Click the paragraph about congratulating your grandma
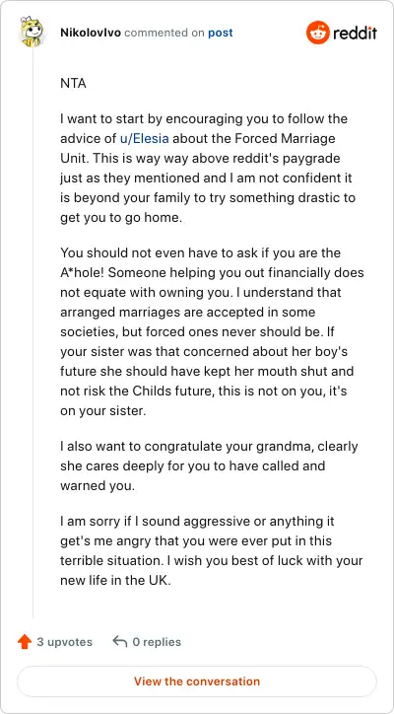Screen dimensions: 394x714 tap(209, 465)
